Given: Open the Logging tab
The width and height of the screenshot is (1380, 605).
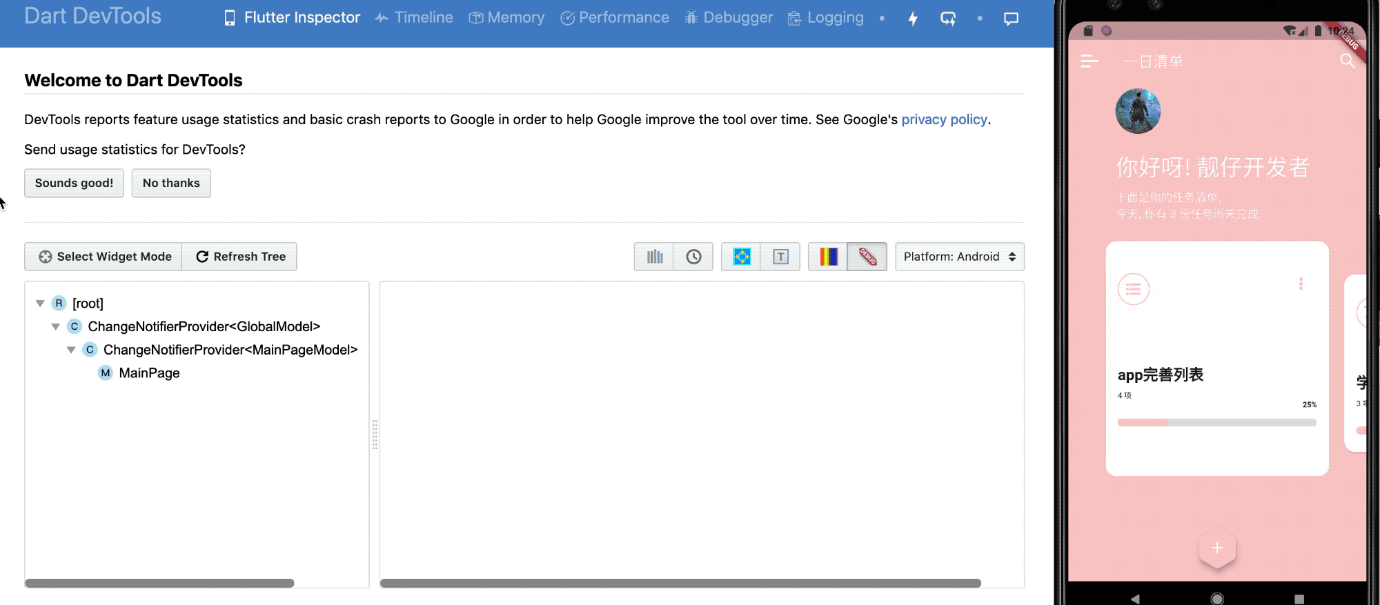Looking at the screenshot, I should [x=826, y=18].
